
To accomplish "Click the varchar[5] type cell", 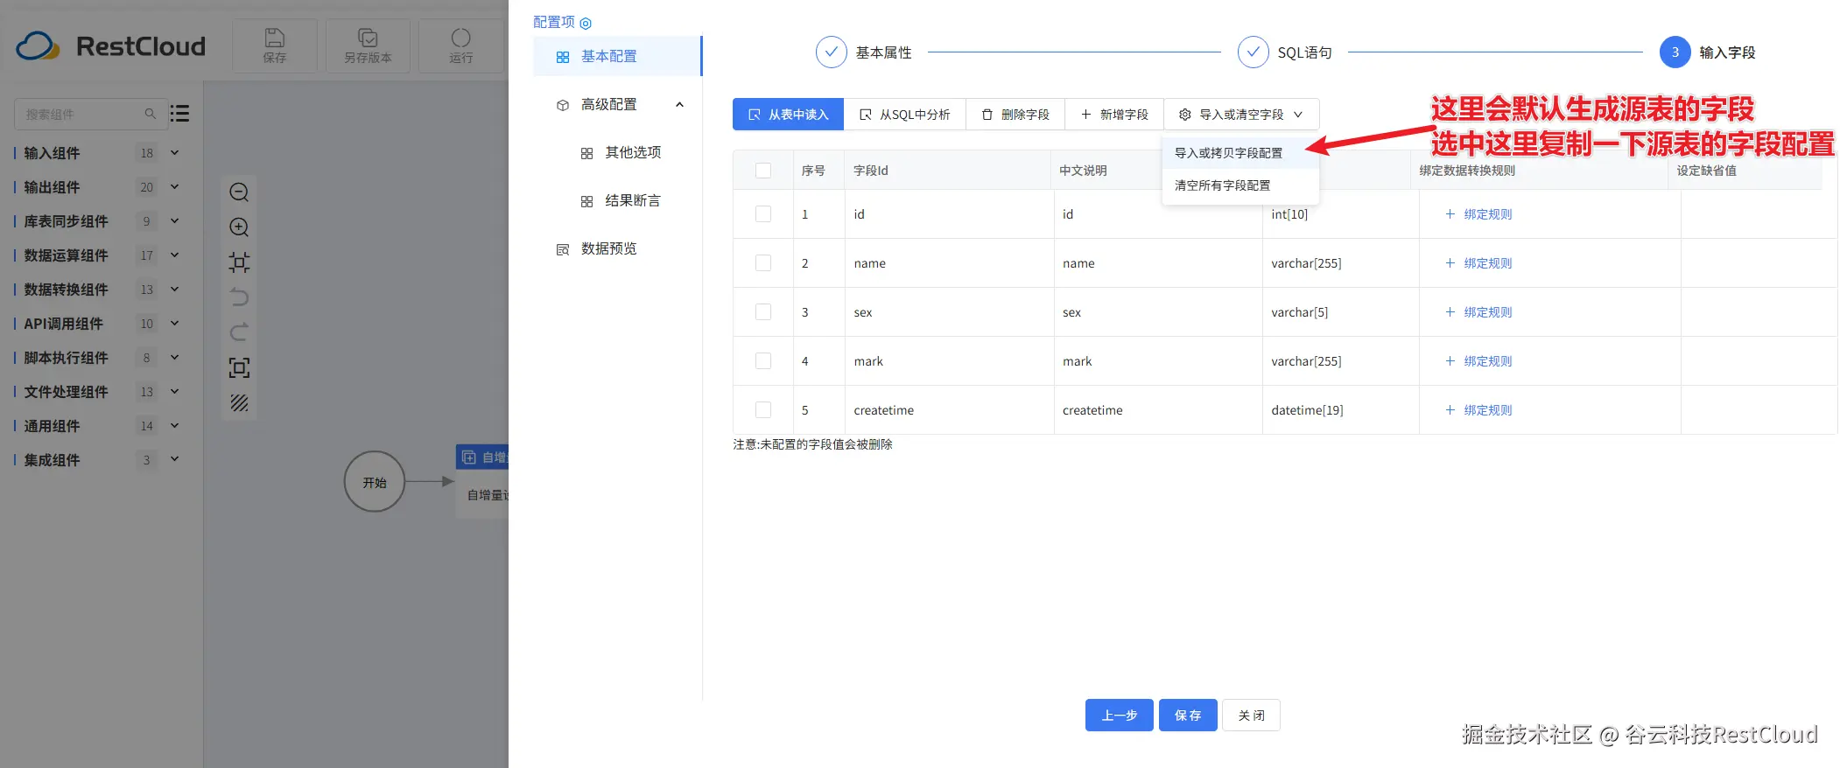I will [x=1339, y=312].
